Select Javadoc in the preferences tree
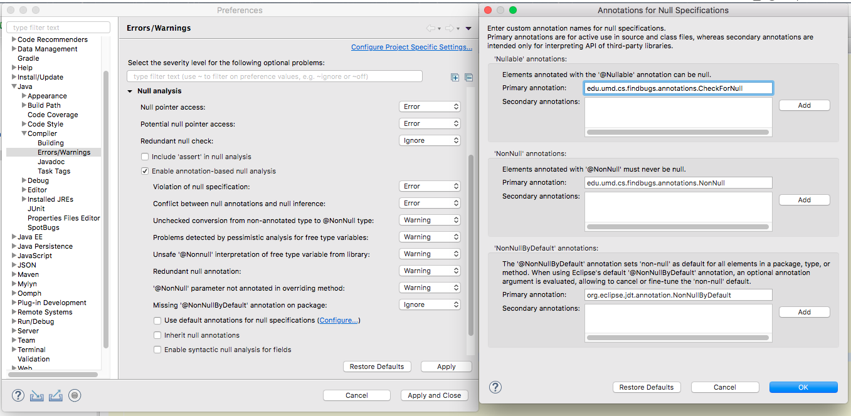The width and height of the screenshot is (851, 416). pyautogui.click(x=51, y=162)
